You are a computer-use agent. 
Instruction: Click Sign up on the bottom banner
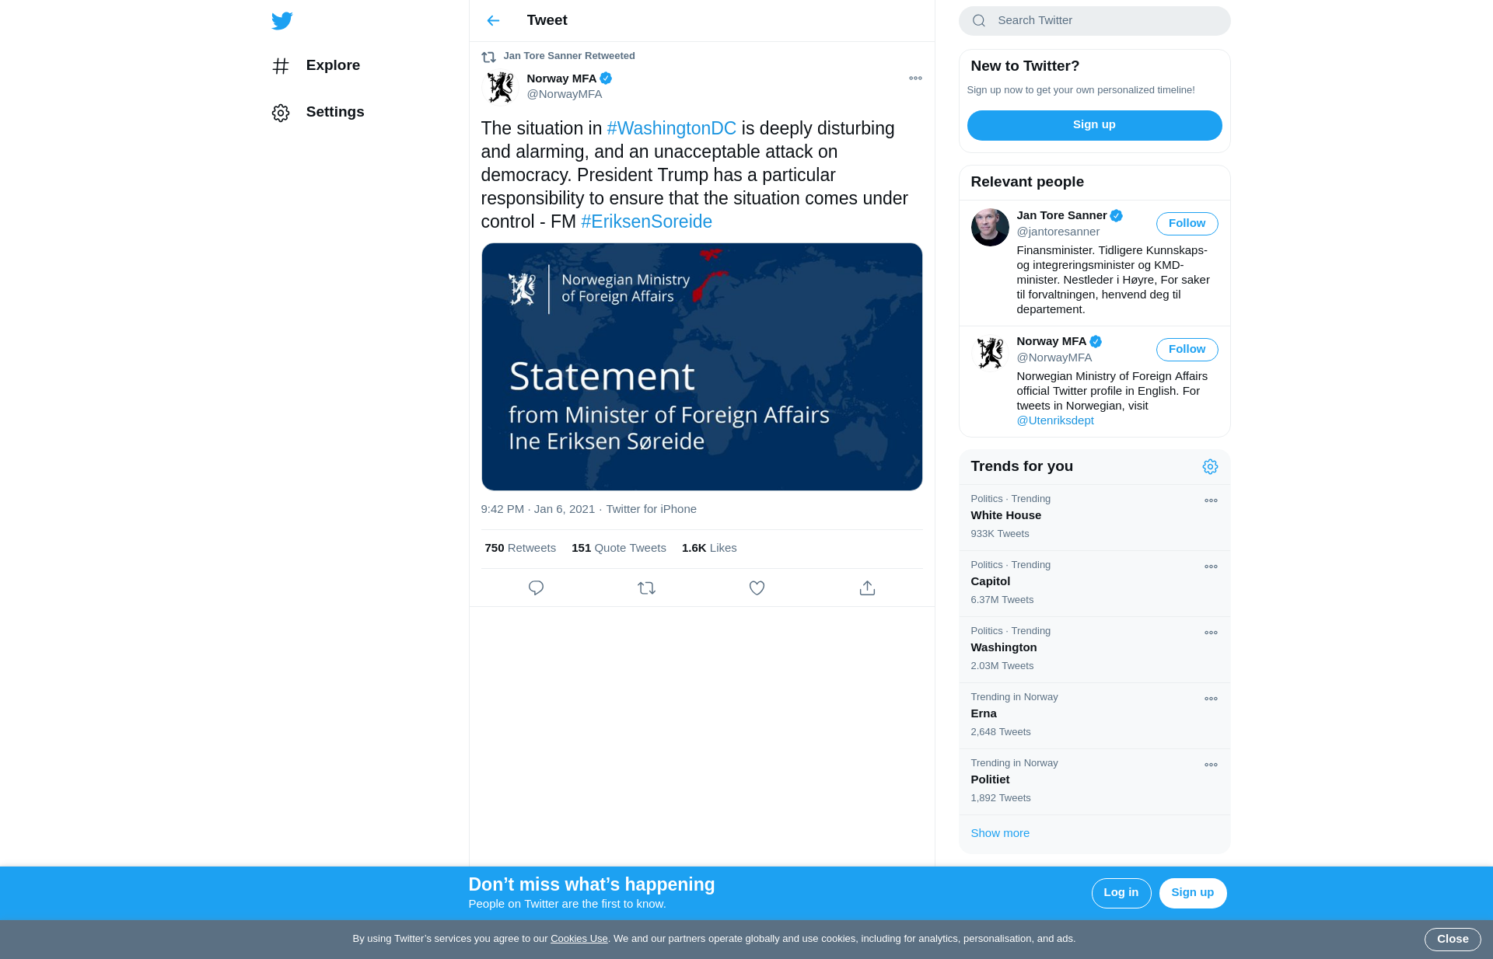[x=1192, y=893]
